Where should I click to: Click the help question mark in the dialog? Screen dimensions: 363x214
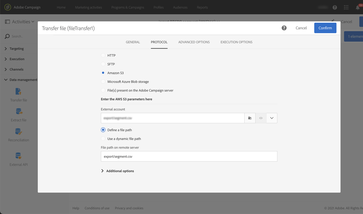coord(284,28)
